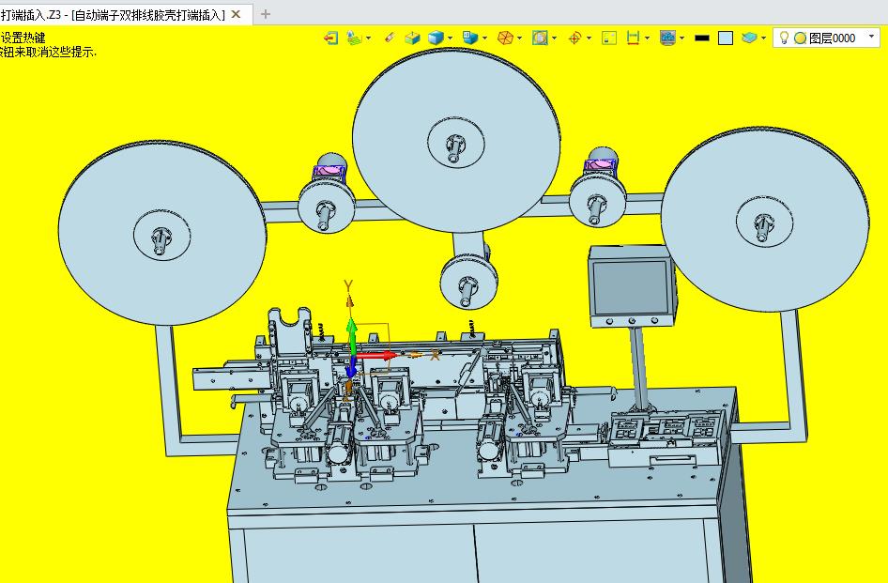Viewport: 888px width, 583px height.
Task: Click the light blue face color swatch
Action: (x=725, y=38)
